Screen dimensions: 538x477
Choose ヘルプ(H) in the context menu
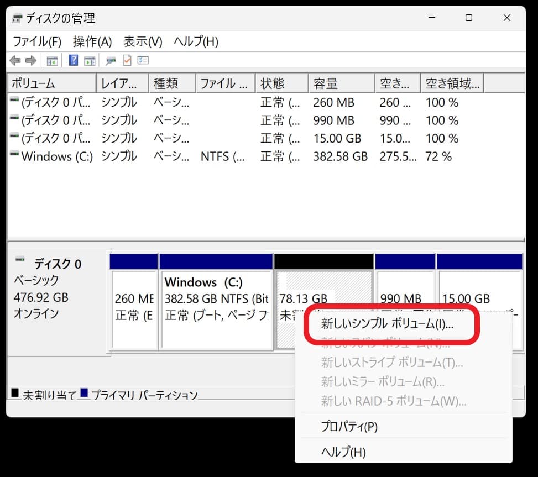[x=343, y=452]
